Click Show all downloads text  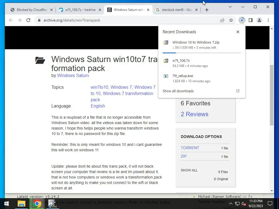tap(178, 91)
